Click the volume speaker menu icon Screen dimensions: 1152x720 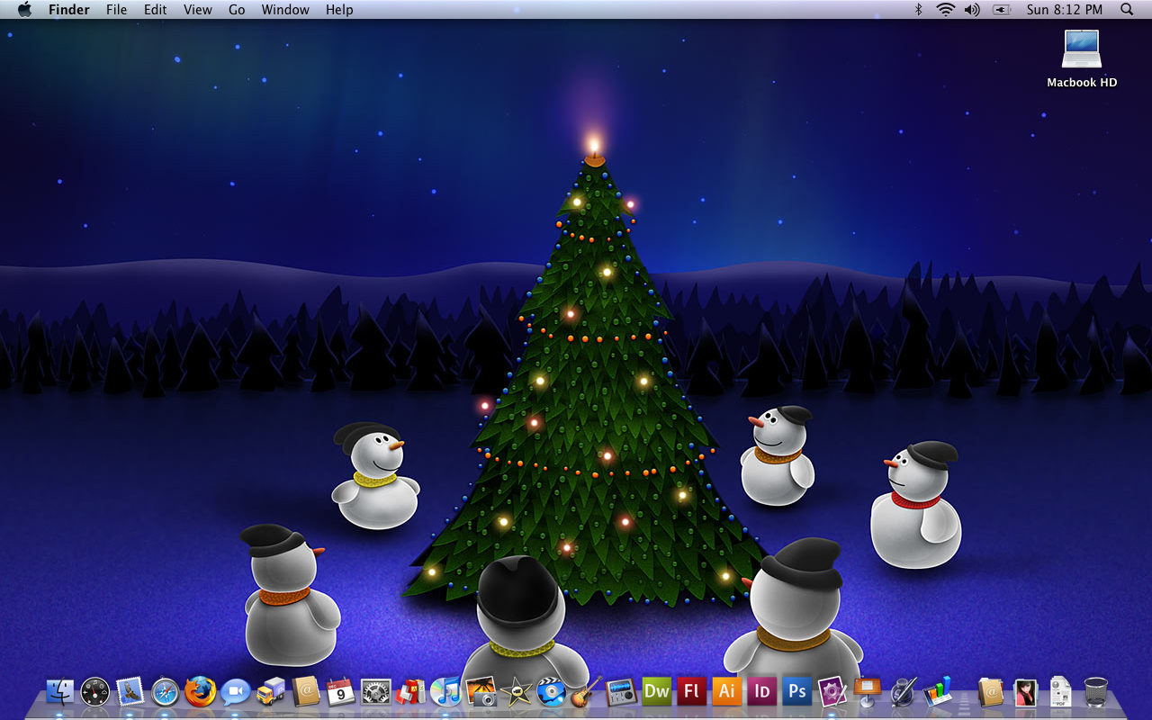click(x=972, y=10)
